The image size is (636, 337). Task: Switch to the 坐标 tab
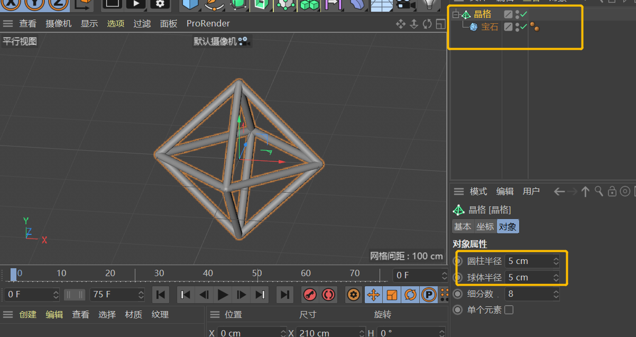[x=485, y=226]
